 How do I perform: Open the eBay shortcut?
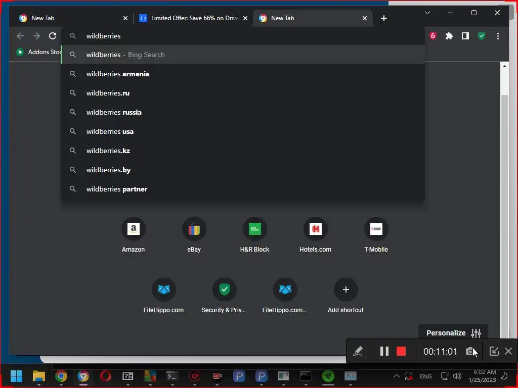pyautogui.click(x=194, y=235)
